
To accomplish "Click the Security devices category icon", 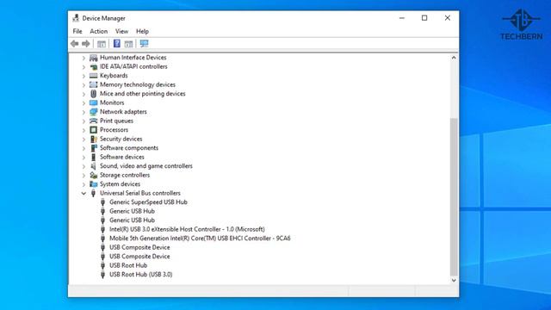I will pyautogui.click(x=94, y=139).
